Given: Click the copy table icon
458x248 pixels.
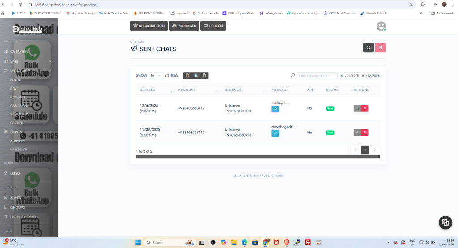Looking at the screenshot, I should point(187,76).
